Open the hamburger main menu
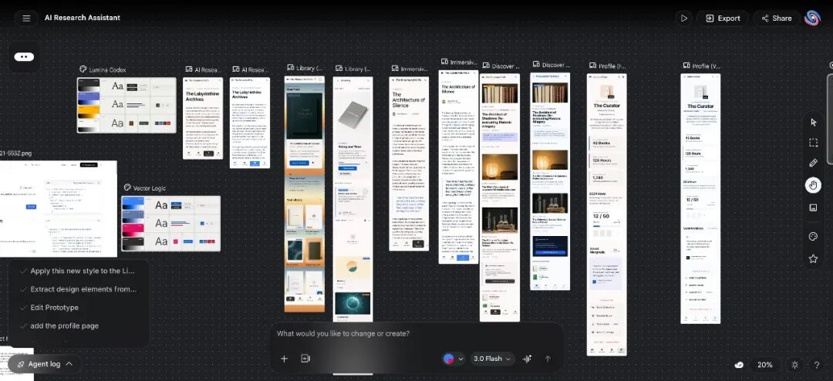The height and width of the screenshot is (381, 833). pyautogui.click(x=26, y=18)
